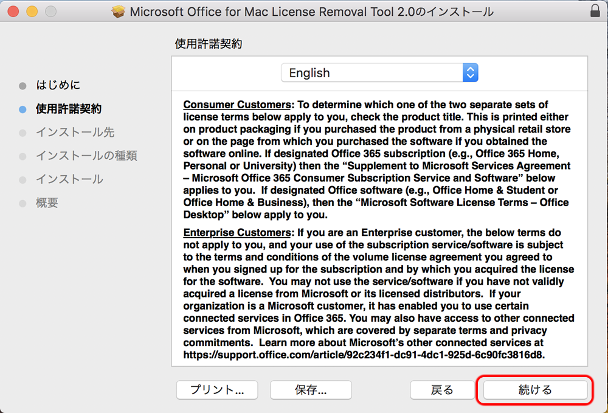Click the 保存... (Save) button
Viewport: 608px width, 413px height.
click(311, 390)
